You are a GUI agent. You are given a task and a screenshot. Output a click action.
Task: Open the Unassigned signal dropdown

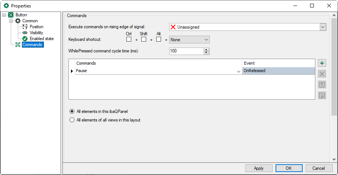(x=322, y=27)
